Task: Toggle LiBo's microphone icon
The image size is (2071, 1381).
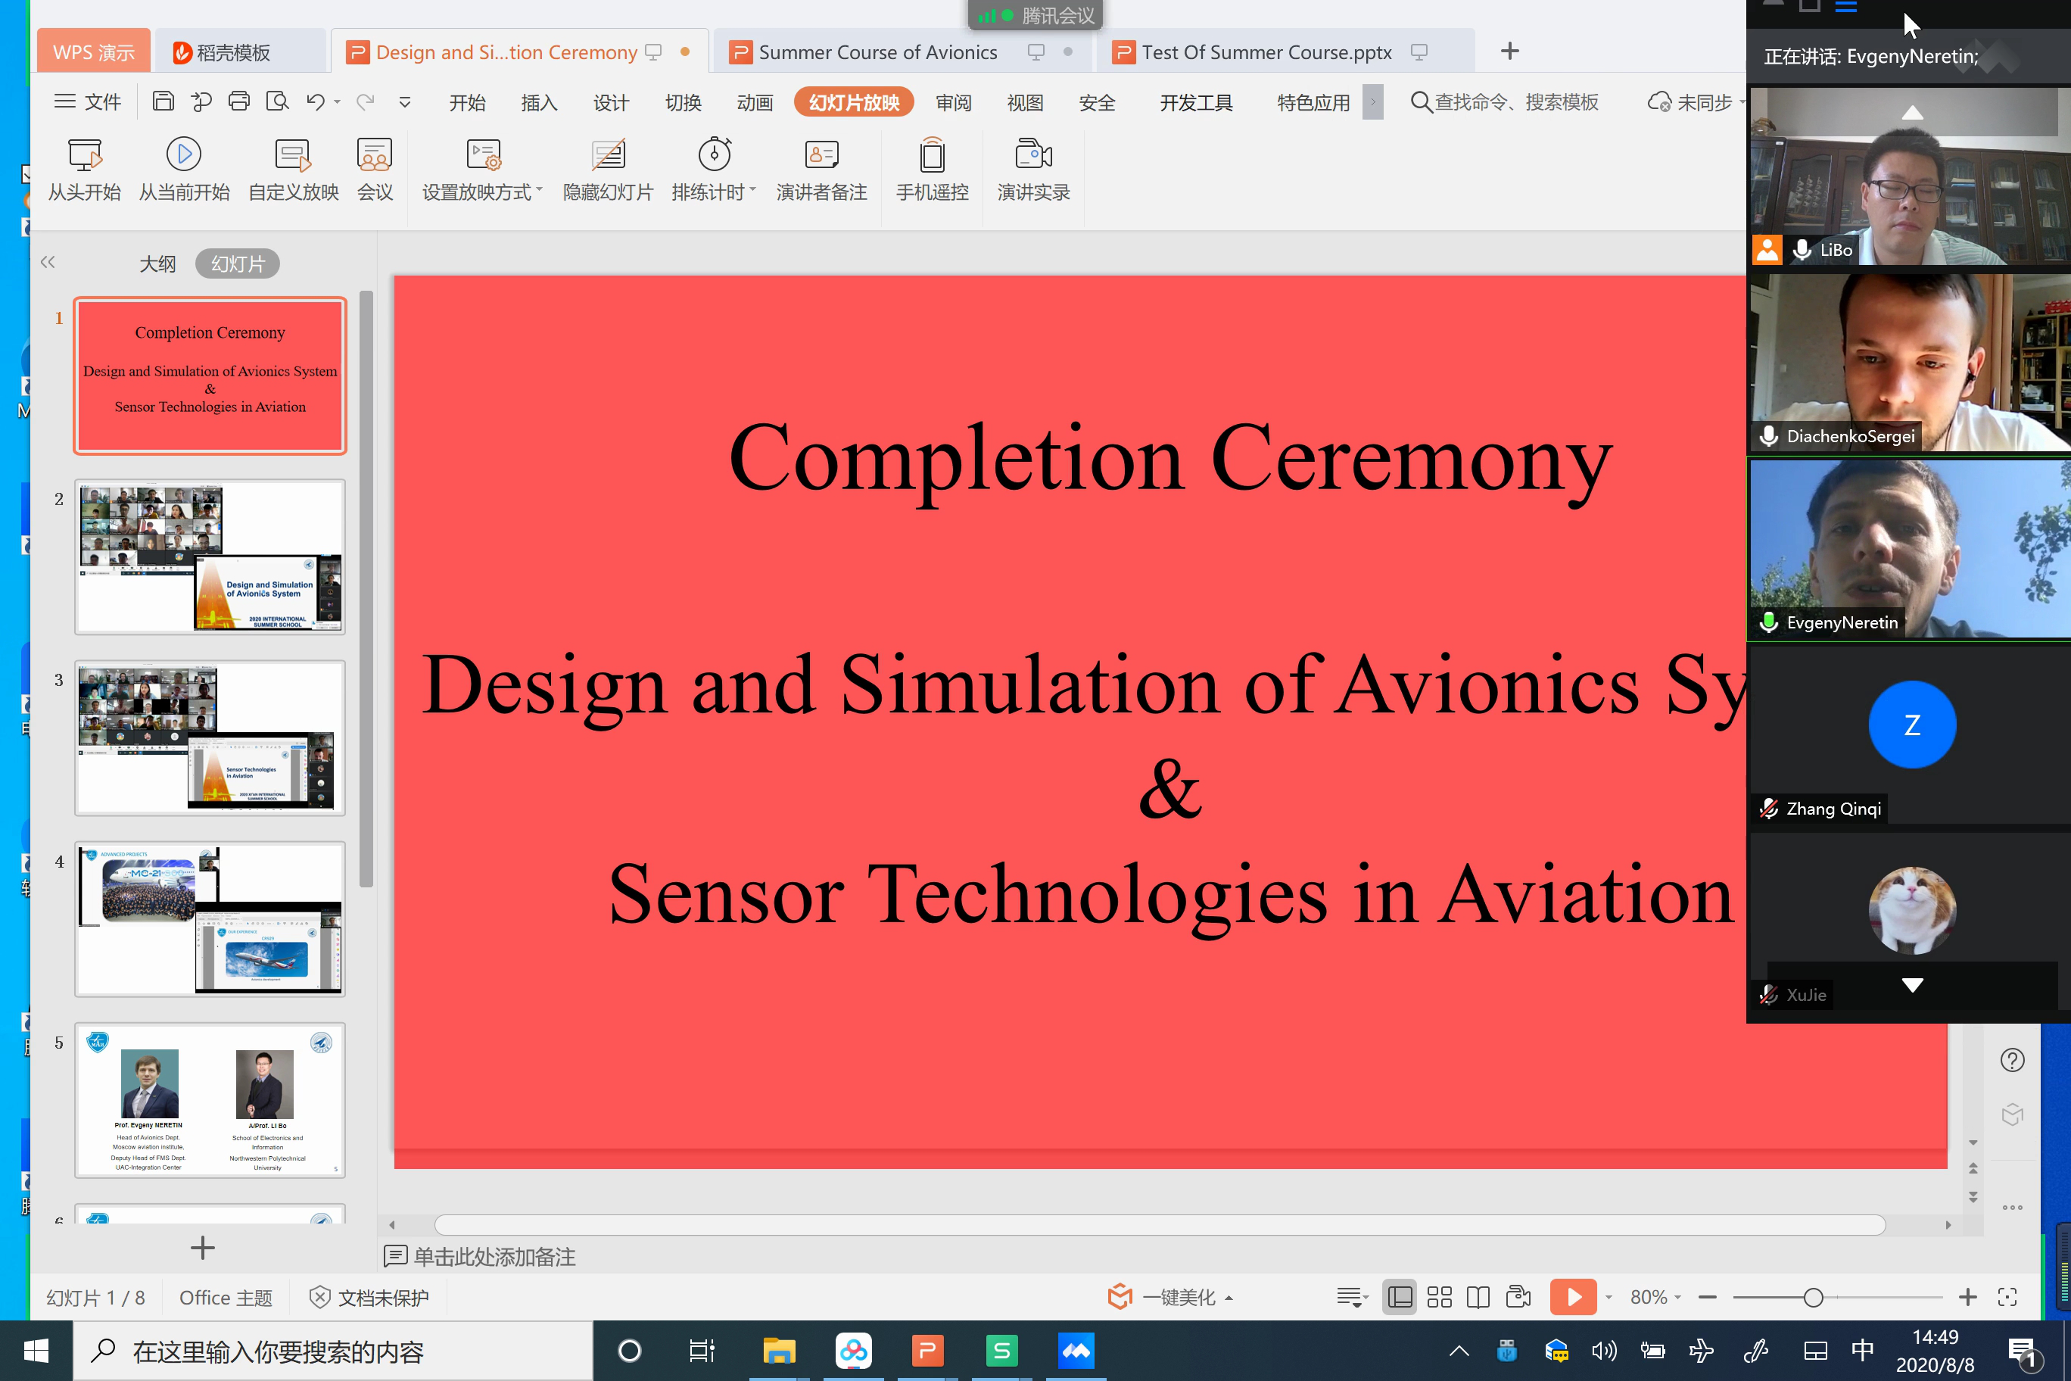Action: (x=1802, y=250)
